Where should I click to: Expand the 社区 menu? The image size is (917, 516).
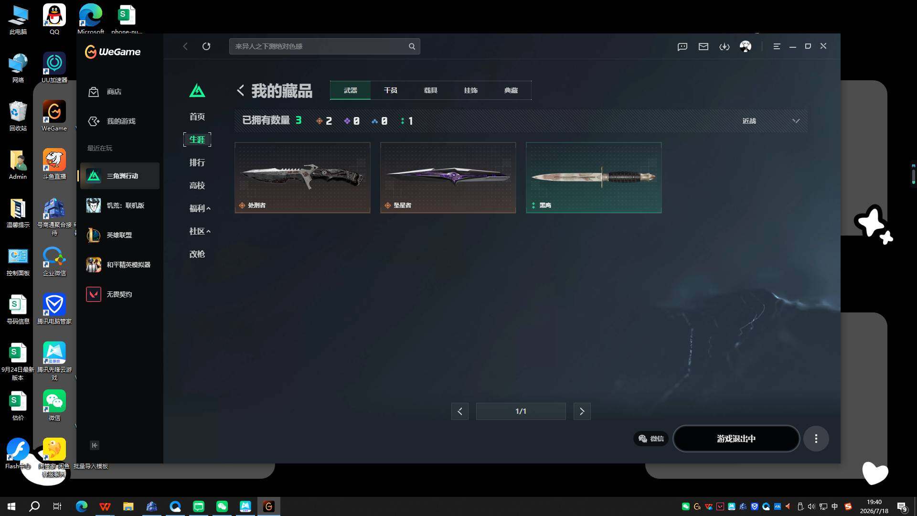click(200, 231)
